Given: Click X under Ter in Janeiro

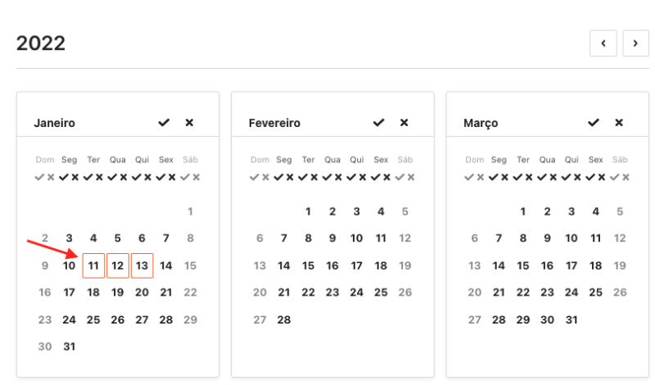Looking at the screenshot, I should 99,177.
